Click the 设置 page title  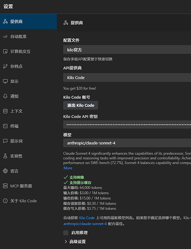[8, 6]
